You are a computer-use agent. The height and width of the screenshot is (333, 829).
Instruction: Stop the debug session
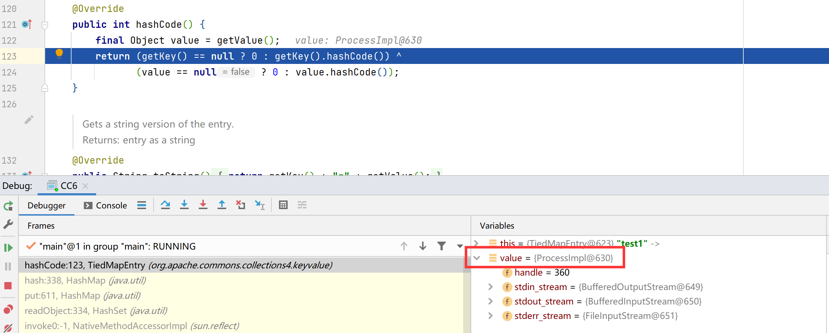[8, 286]
